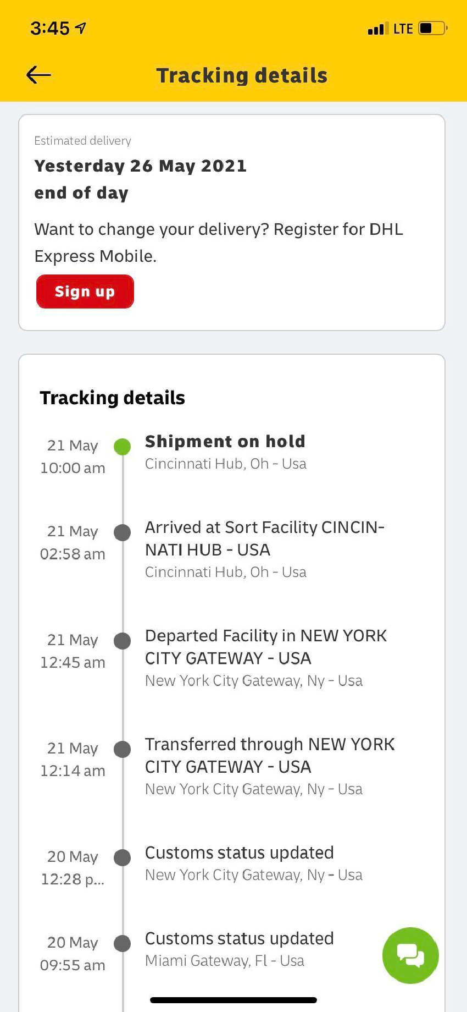
Task: Open the green chat bubble button
Action: point(410,955)
